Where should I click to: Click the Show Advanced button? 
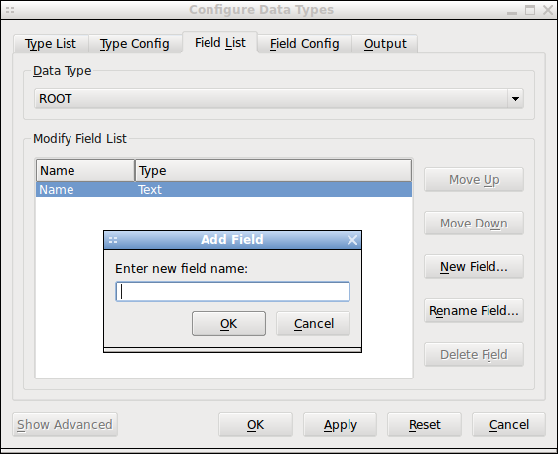[65, 425]
